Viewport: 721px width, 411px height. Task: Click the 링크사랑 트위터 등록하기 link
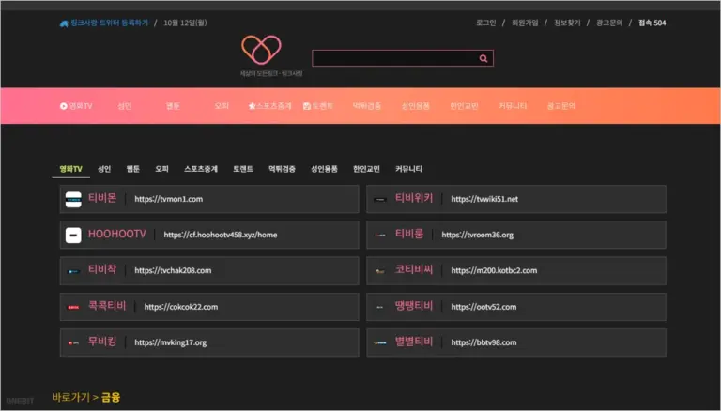(109, 23)
